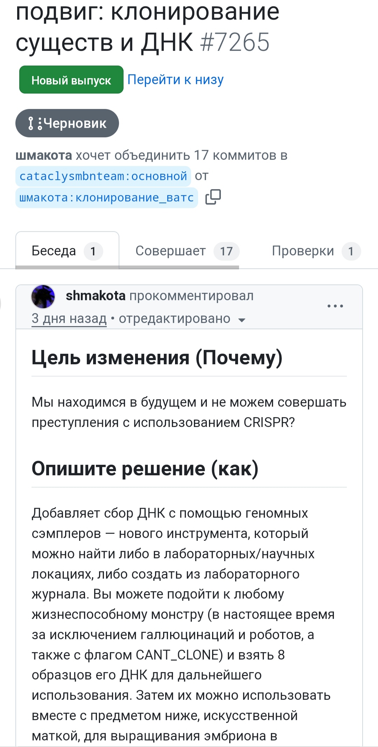
Task: Go to the Проверки tab
Action: (x=303, y=251)
